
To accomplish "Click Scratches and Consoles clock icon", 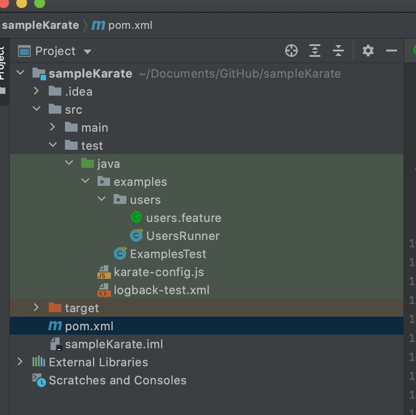I will pyautogui.click(x=39, y=380).
